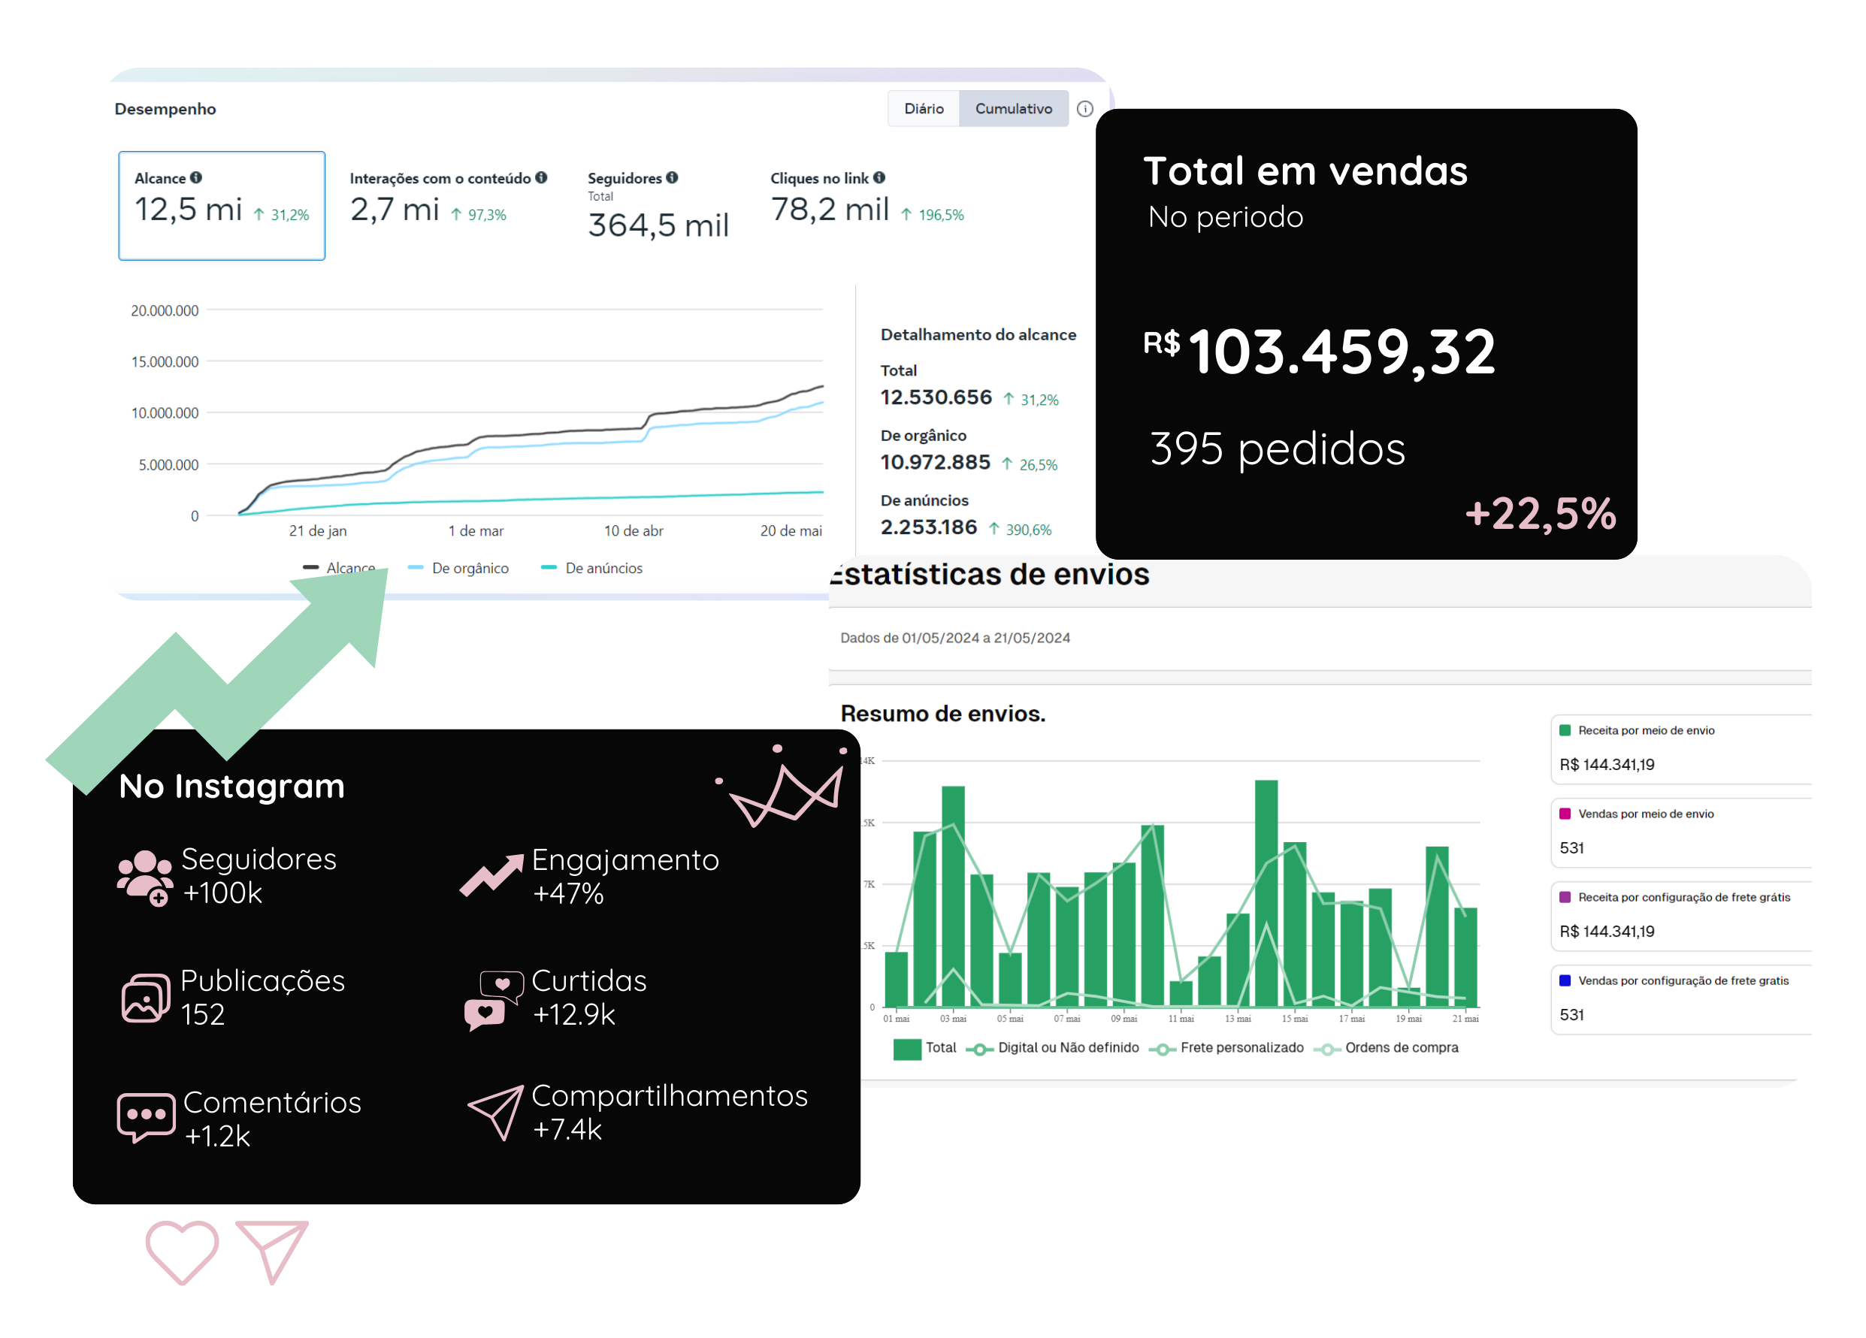Click the Engajamento trending arrow icon
The height and width of the screenshot is (1338, 1866).
(x=491, y=875)
